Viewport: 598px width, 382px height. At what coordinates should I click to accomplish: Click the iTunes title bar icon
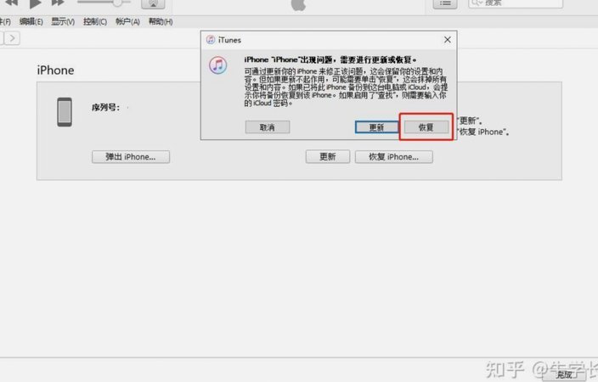pyautogui.click(x=210, y=40)
